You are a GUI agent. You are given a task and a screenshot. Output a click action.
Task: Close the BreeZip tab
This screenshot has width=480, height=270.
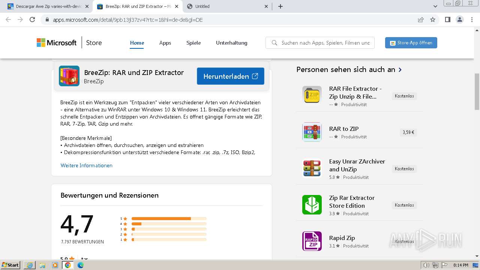click(177, 6)
